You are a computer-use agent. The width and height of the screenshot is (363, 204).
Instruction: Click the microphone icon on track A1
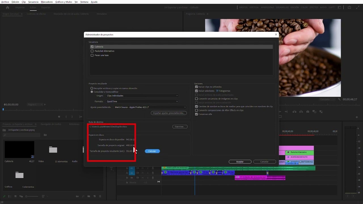tap(153, 168)
